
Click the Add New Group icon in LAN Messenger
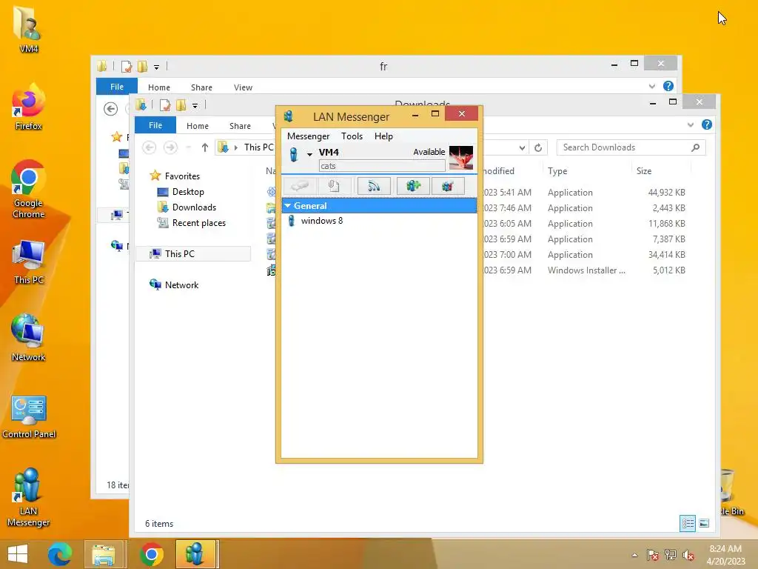point(413,186)
